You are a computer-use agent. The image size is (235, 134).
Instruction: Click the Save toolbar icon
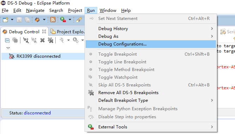(x=19, y=20)
